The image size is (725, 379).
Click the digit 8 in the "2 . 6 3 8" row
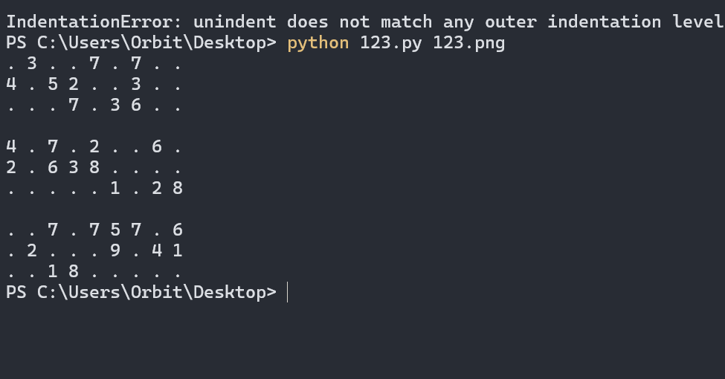pyautogui.click(x=94, y=167)
